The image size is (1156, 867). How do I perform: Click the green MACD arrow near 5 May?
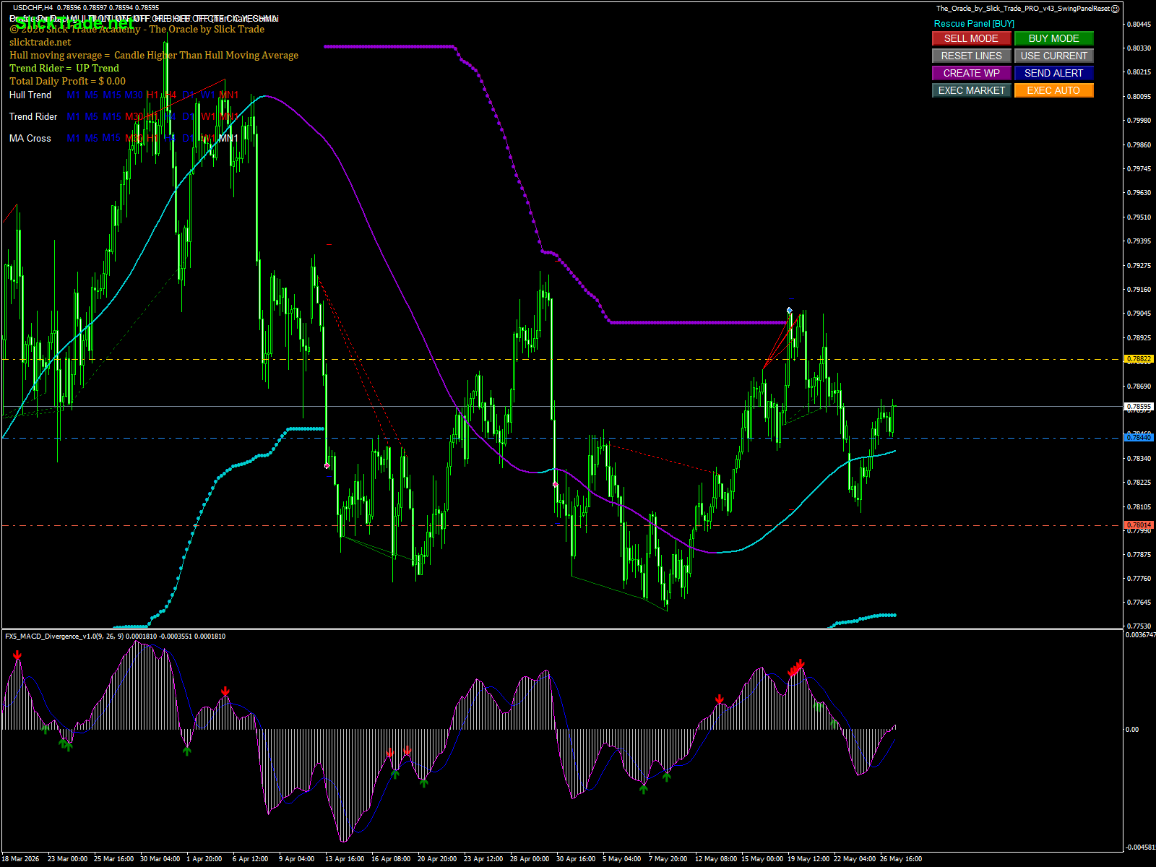click(644, 789)
